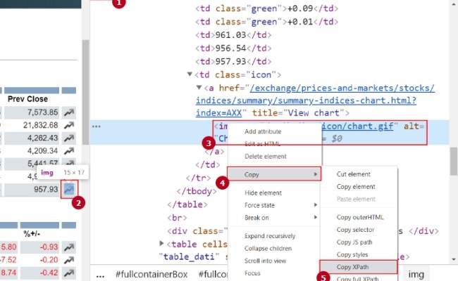Select the <br> tag line

(x=177, y=218)
